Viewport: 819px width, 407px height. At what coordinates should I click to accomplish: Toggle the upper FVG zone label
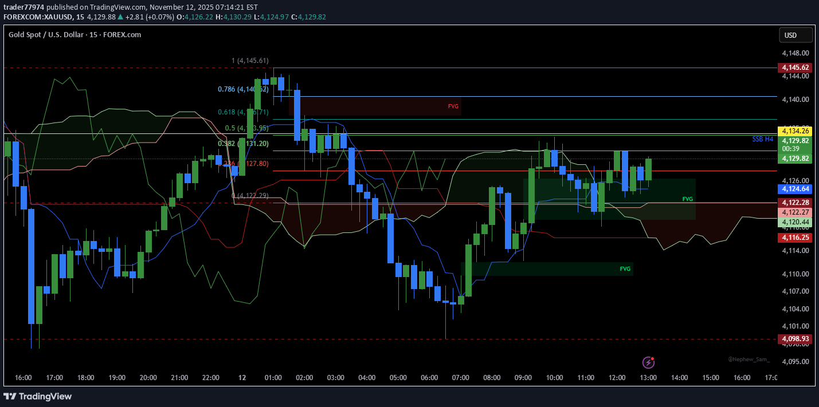click(x=453, y=106)
